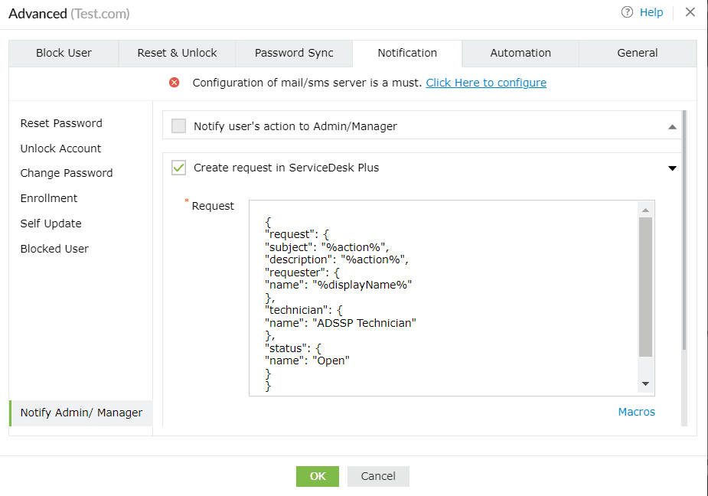Open the Reset & Unlock tab
The width and height of the screenshot is (708, 496).
click(x=177, y=53)
